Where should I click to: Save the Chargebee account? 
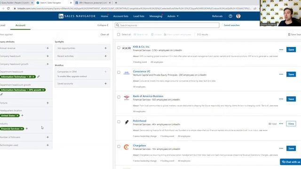tap(291, 148)
